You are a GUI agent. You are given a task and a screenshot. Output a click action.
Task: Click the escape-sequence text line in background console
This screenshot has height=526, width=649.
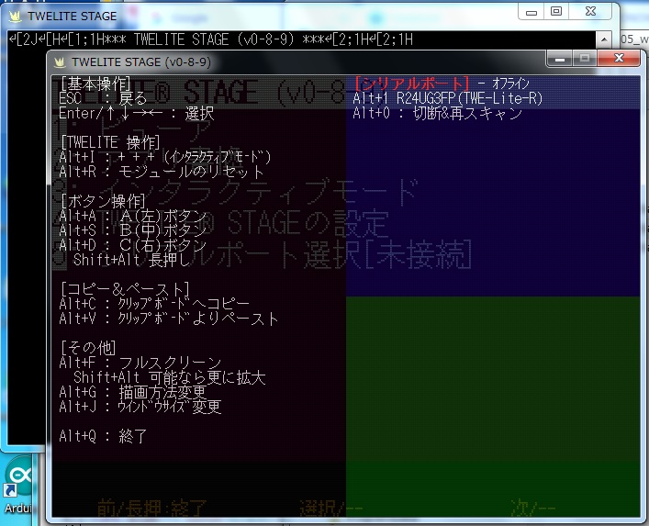pos(211,39)
